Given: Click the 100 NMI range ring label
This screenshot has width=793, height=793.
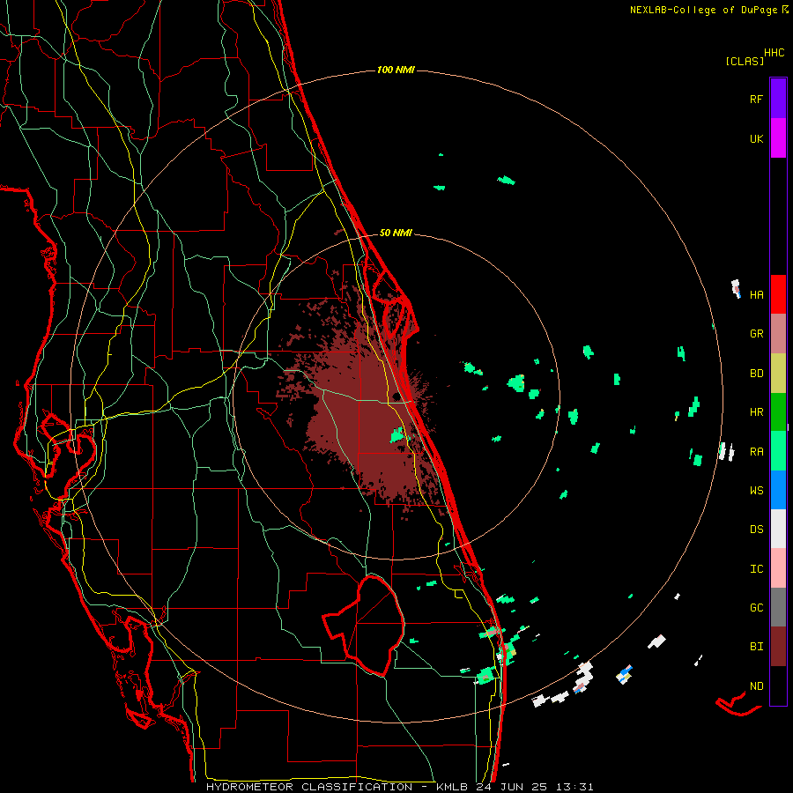Looking at the screenshot, I should tap(396, 70).
